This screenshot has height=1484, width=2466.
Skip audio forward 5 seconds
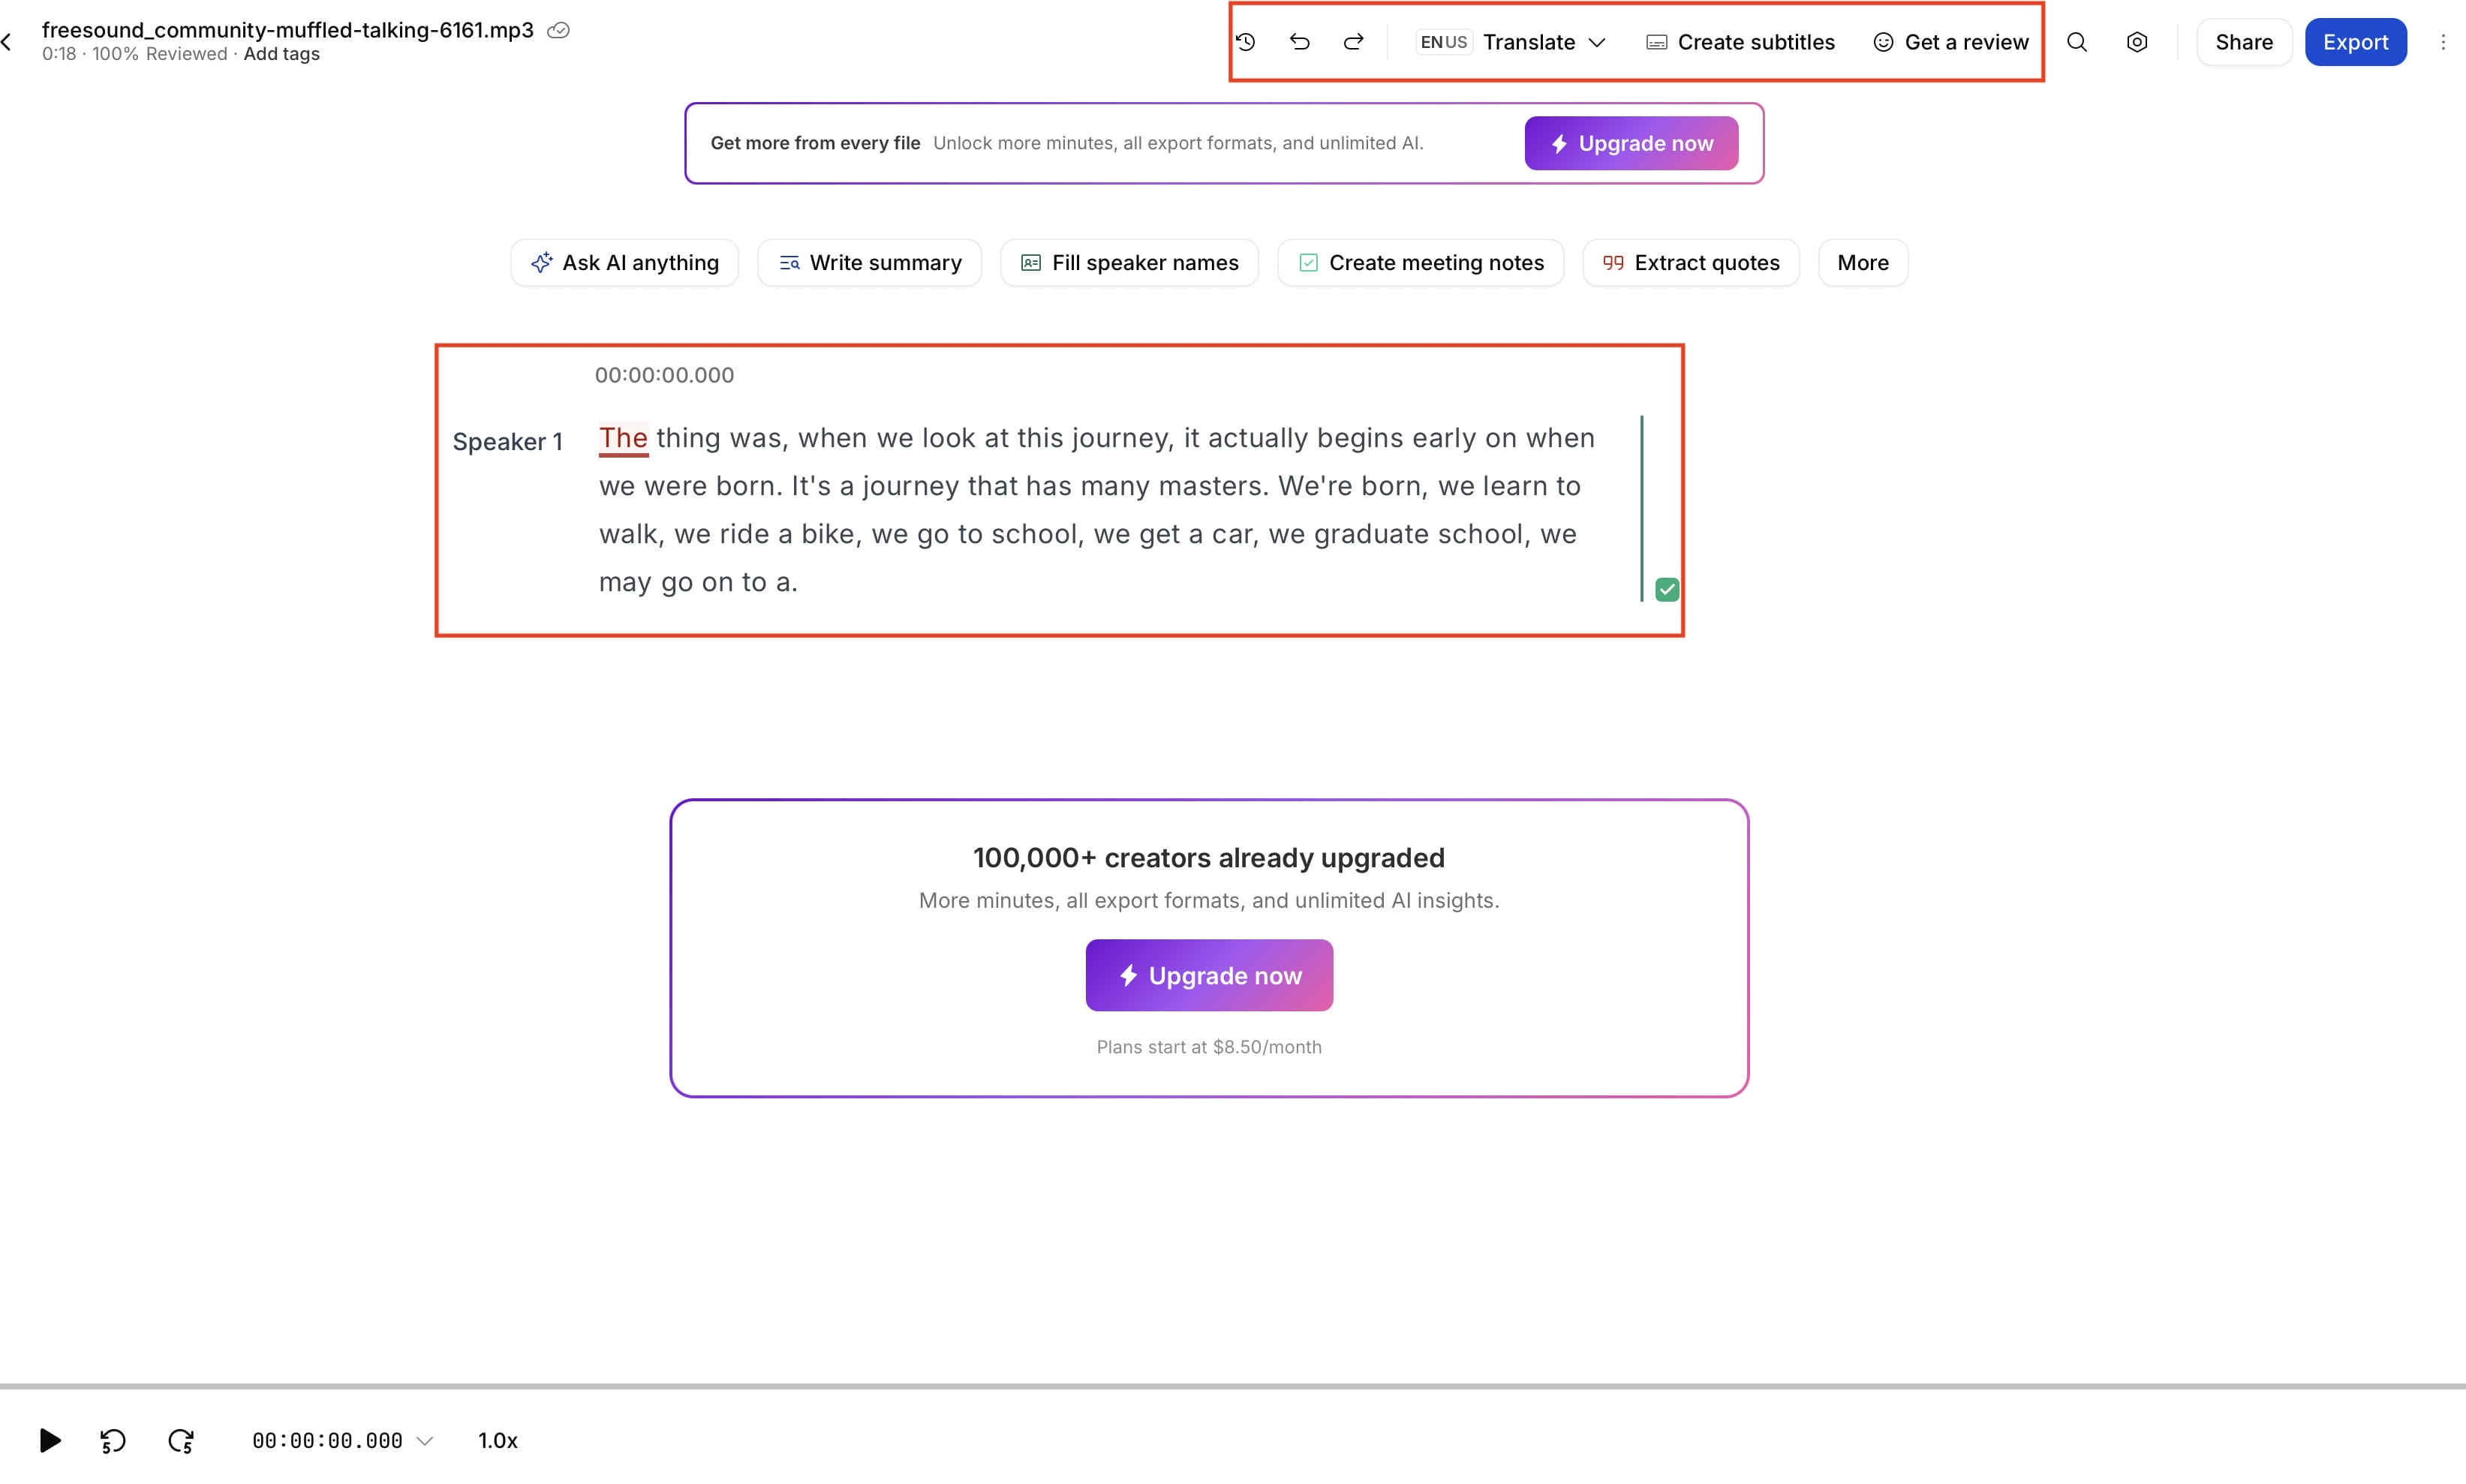pyautogui.click(x=181, y=1440)
